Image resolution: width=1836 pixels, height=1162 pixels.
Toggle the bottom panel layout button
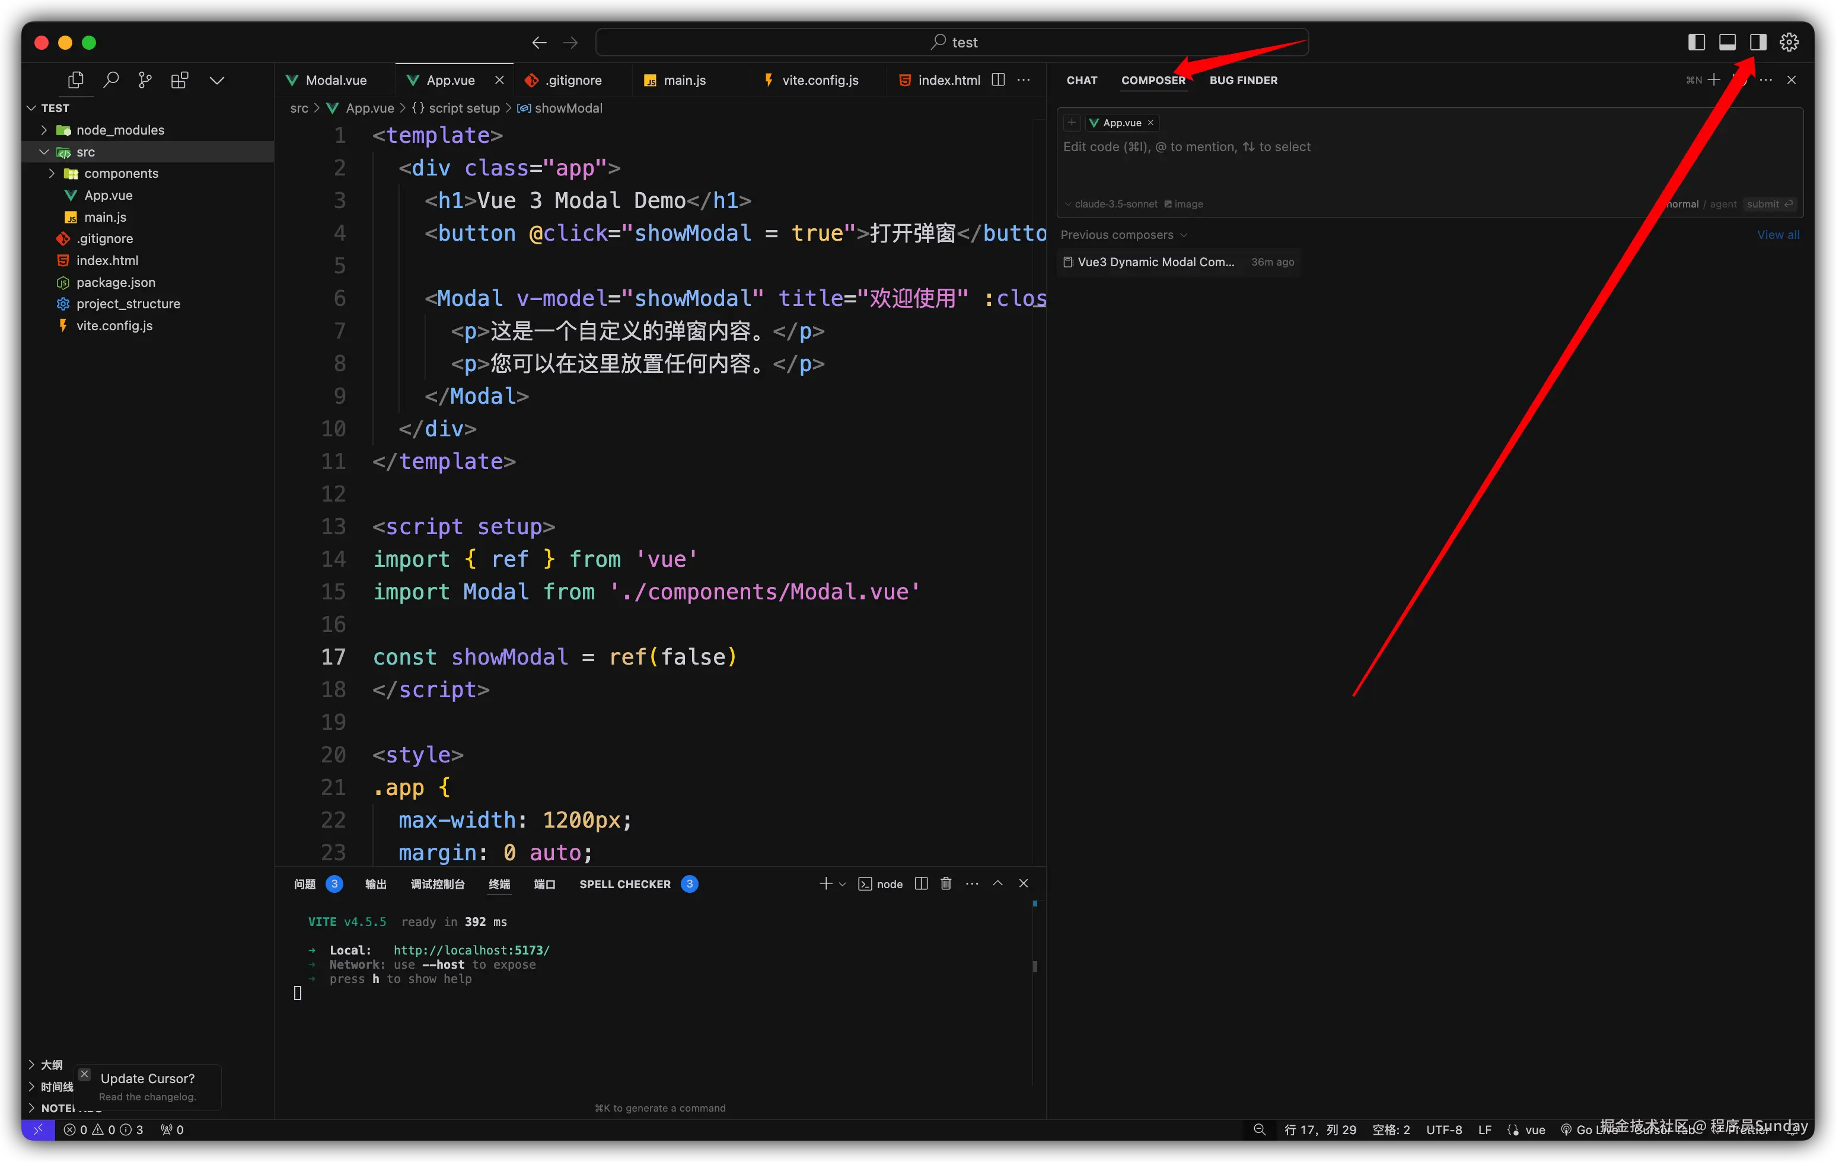pyautogui.click(x=1727, y=42)
